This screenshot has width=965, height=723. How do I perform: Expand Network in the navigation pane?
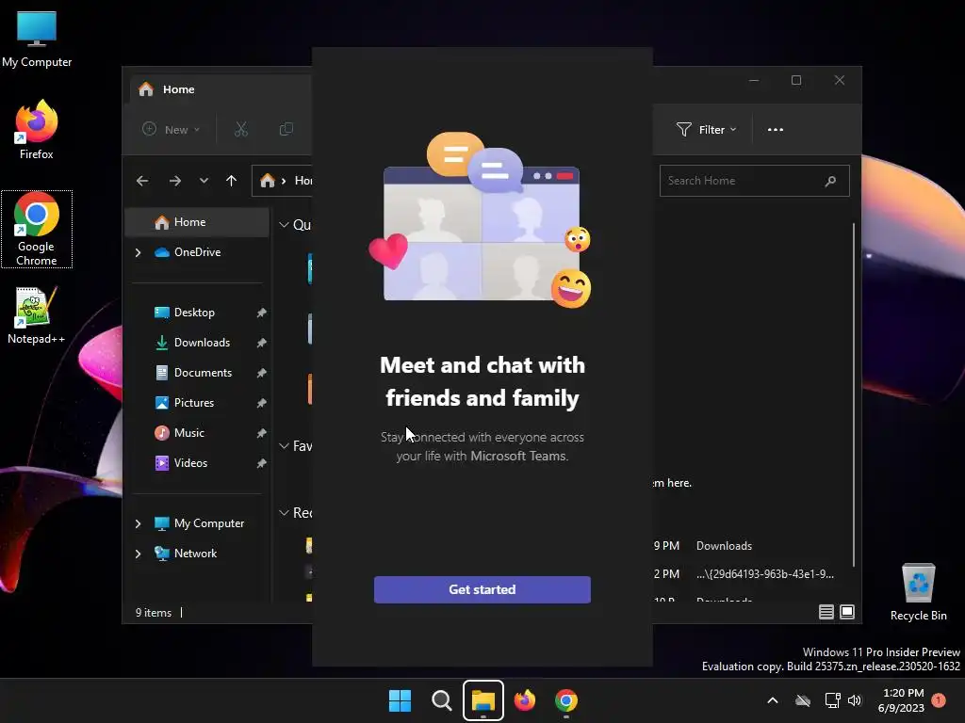pos(138,554)
